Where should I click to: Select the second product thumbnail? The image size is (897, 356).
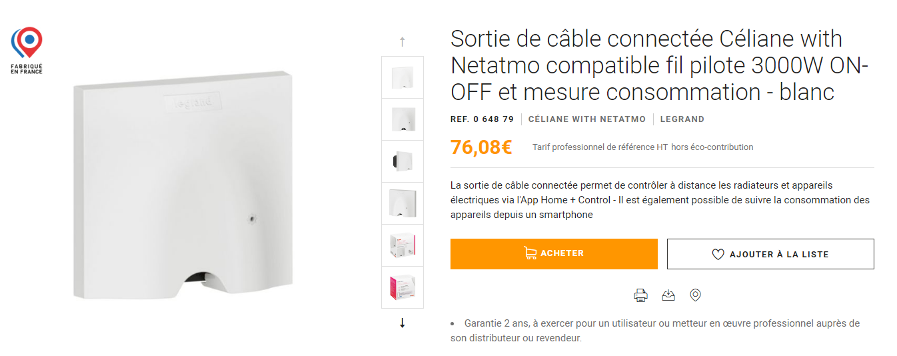coord(403,119)
